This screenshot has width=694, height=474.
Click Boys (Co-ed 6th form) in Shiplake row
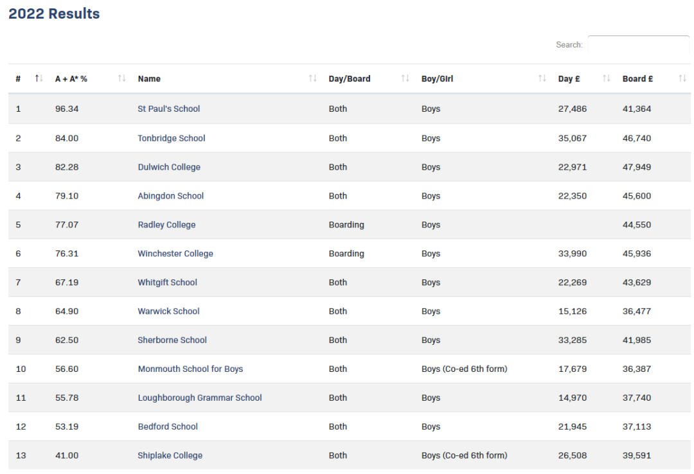click(x=465, y=455)
